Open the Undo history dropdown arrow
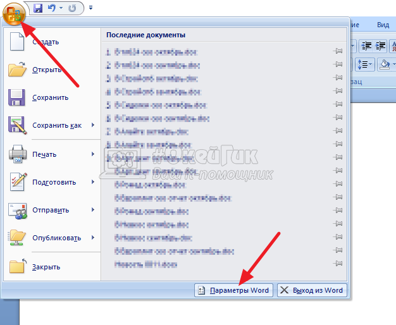 click(61, 8)
